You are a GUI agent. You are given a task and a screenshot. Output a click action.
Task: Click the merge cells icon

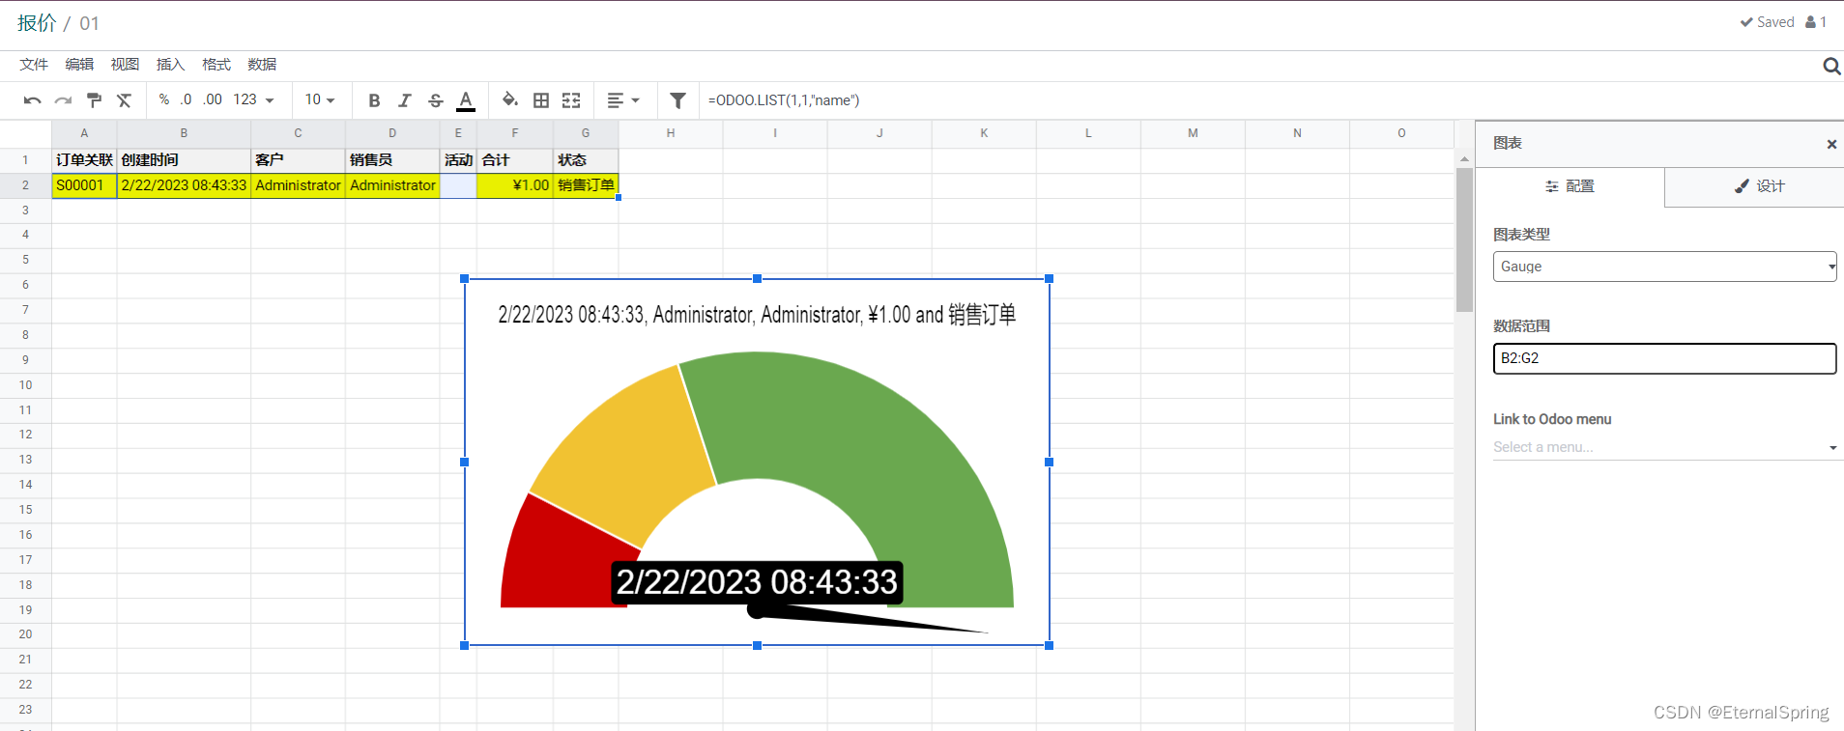571,100
